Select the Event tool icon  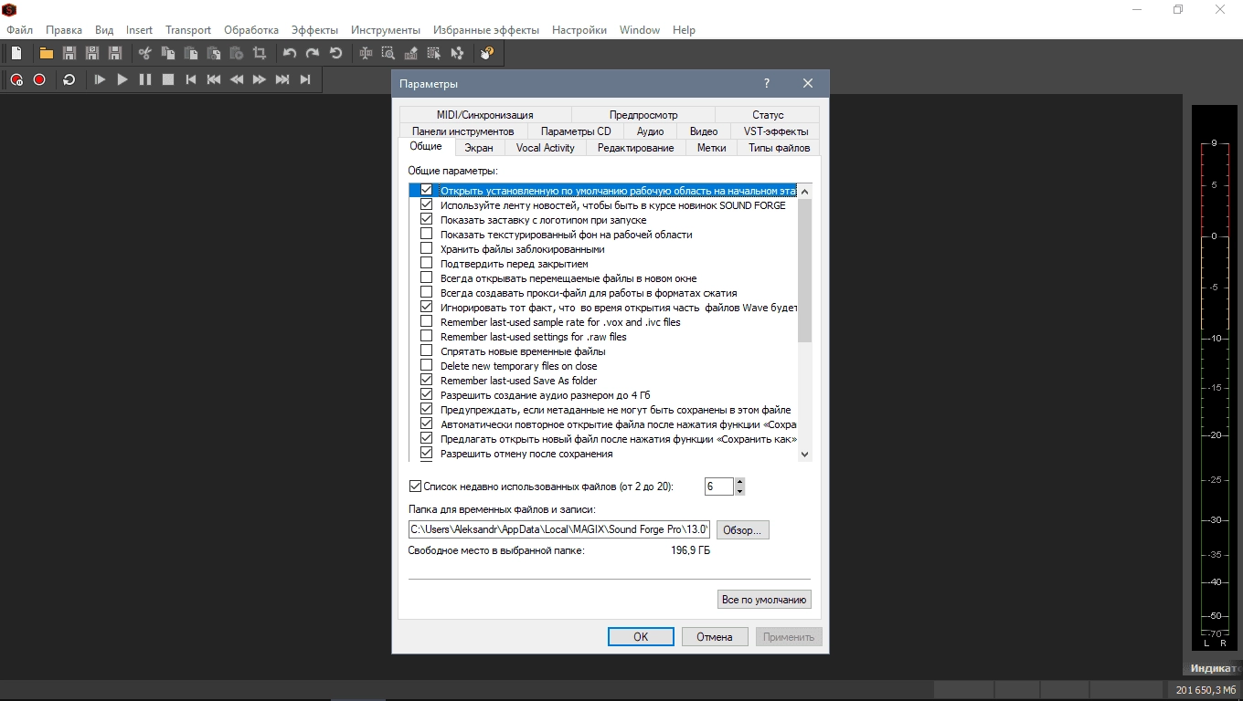tap(434, 53)
